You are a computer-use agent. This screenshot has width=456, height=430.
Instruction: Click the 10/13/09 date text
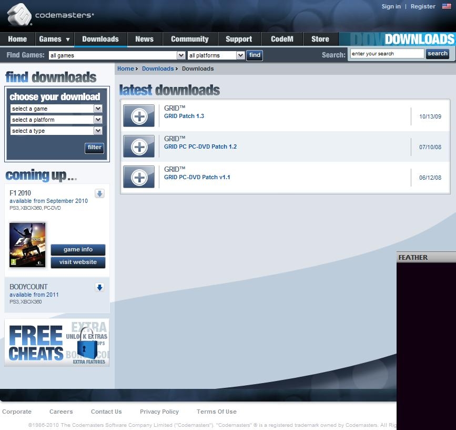tap(430, 116)
